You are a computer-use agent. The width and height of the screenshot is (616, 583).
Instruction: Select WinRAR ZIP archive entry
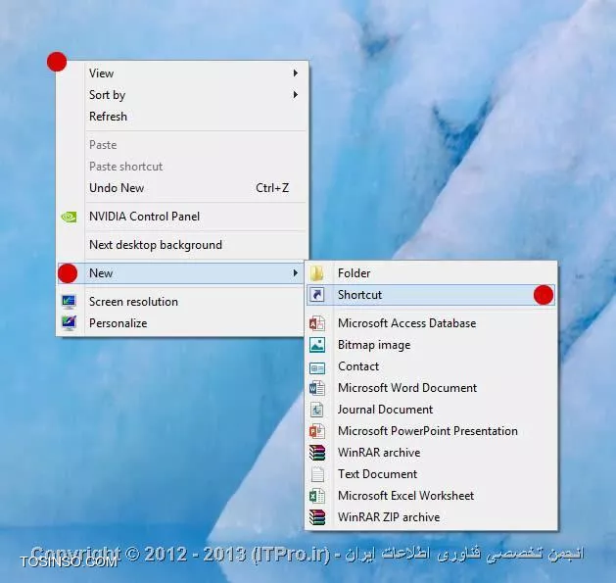pos(431,517)
